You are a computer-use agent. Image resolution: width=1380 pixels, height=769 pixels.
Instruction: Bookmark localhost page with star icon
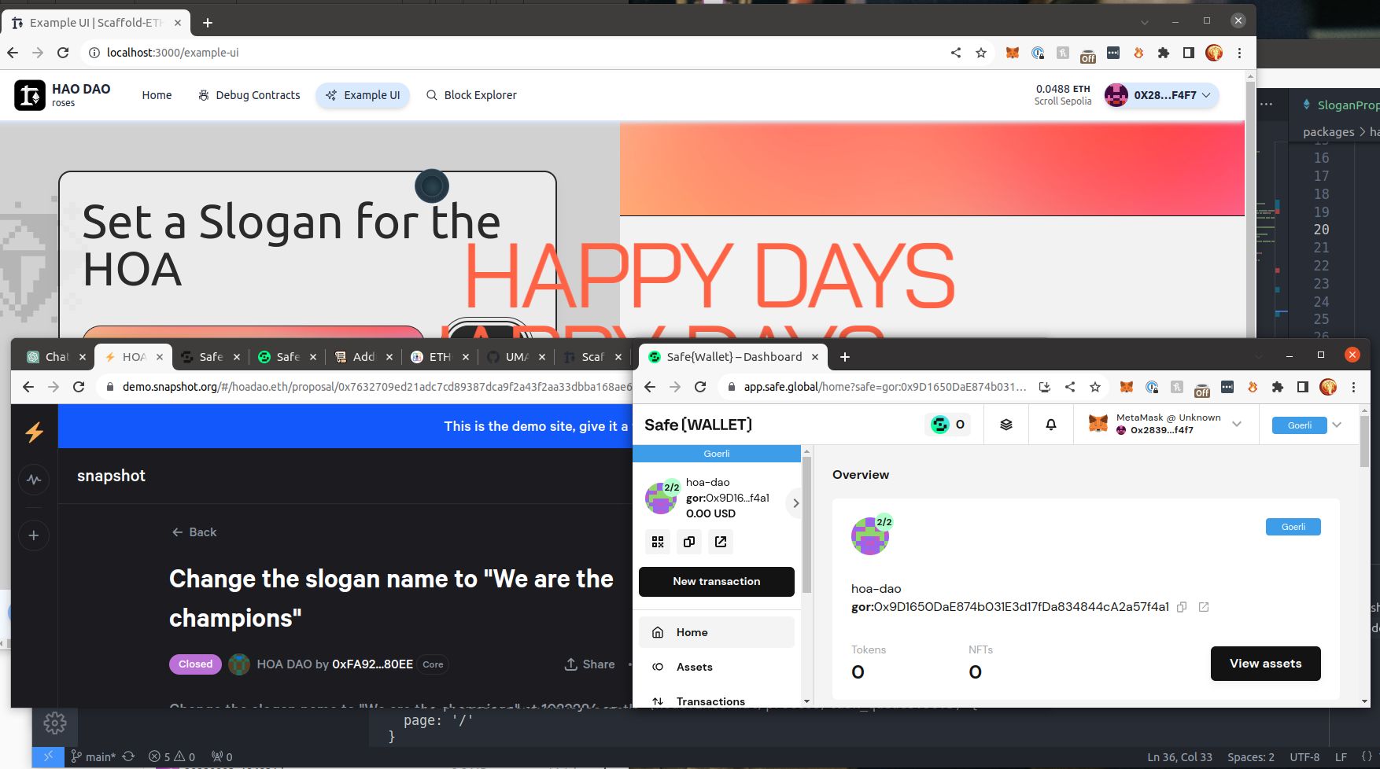click(981, 53)
